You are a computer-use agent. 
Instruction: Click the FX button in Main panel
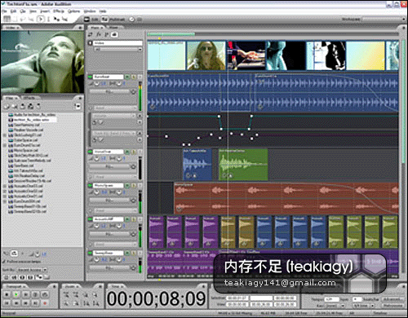[99, 34]
